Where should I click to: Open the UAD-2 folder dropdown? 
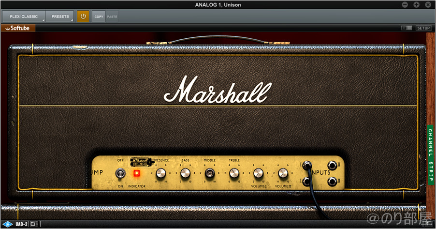coord(34,224)
